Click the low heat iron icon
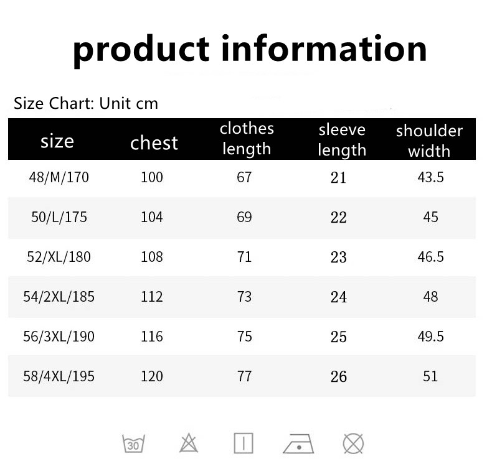The image size is (492, 469). (x=298, y=443)
